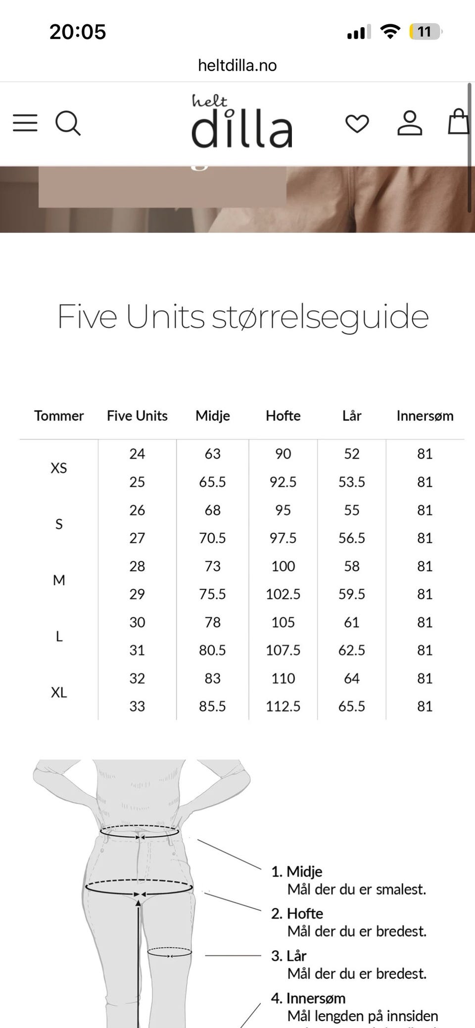Screen dimensions: 475x1028
Task: Tap the 3. Lår instruction text
Action: tap(349, 964)
